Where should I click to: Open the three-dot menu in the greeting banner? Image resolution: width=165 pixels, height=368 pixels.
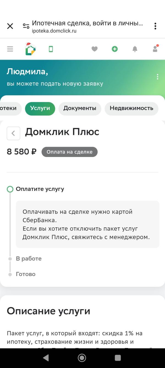point(158,77)
